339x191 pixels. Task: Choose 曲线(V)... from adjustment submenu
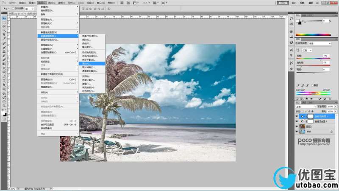(x=92, y=43)
